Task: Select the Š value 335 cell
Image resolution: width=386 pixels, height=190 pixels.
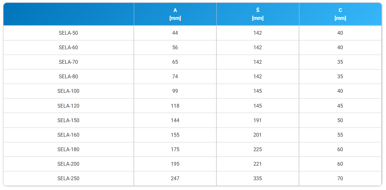Action: 258,178
